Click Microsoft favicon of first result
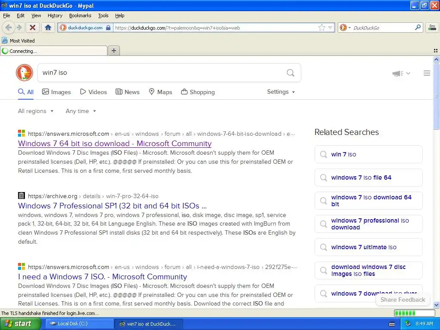The width and height of the screenshot is (440, 330). coord(21,133)
